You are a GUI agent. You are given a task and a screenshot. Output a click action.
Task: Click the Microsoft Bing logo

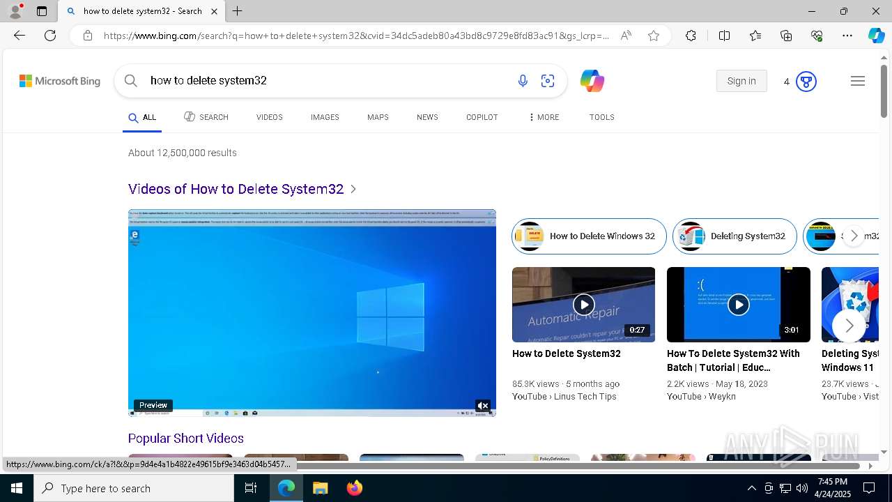coord(60,81)
